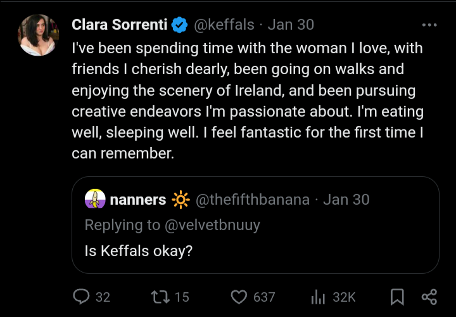Screen dimensions: 456x317
Task: Click the share icon
Action: (429, 297)
